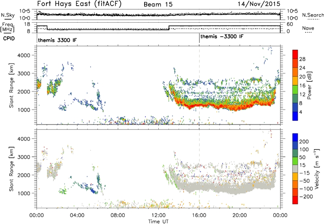The image size is (324, 224).
Task: Click the 'Time UT' axis label
Action: click(158, 222)
